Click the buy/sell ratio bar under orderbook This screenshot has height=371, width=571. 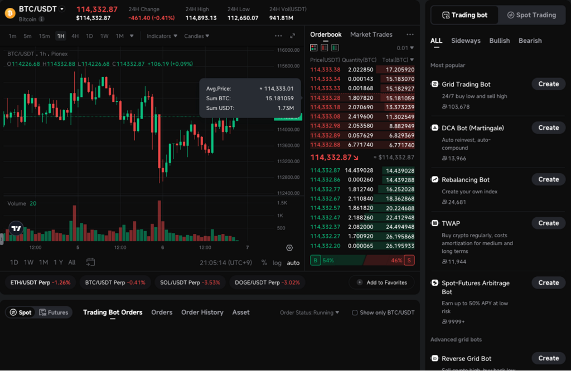[x=362, y=260]
